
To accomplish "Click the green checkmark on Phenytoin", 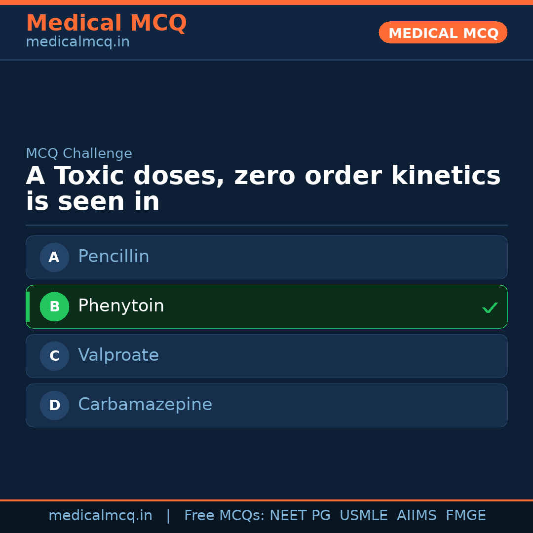I will pos(490,307).
